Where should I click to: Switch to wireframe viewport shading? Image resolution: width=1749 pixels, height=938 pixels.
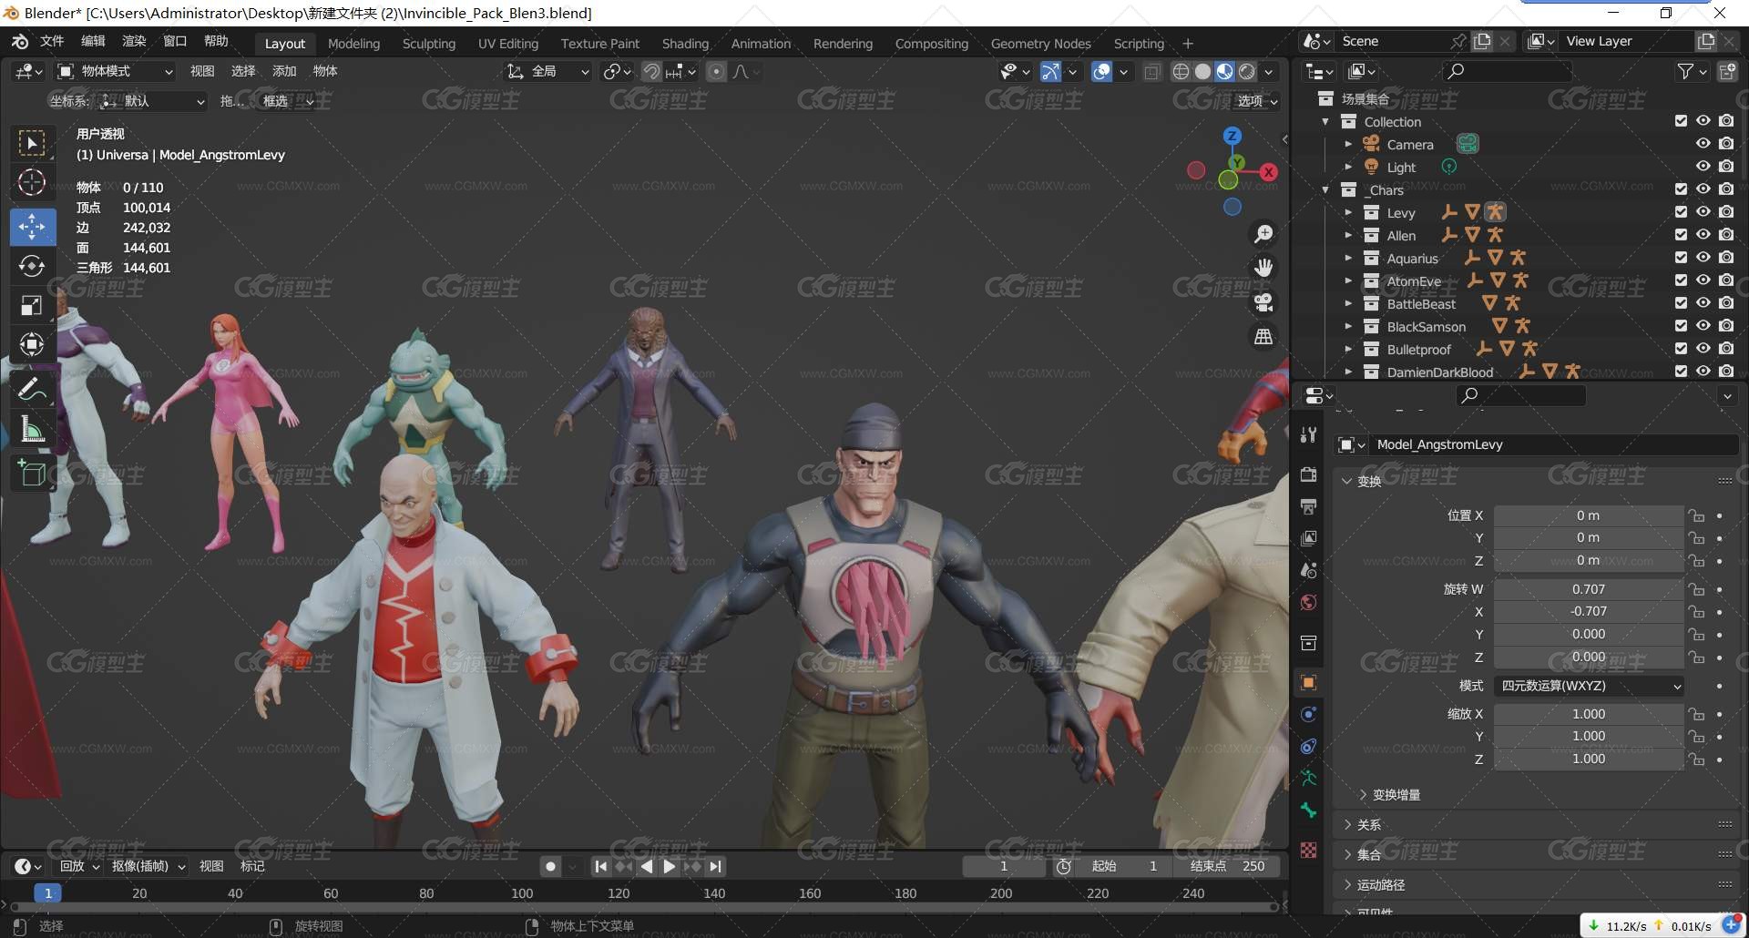pos(1181,71)
